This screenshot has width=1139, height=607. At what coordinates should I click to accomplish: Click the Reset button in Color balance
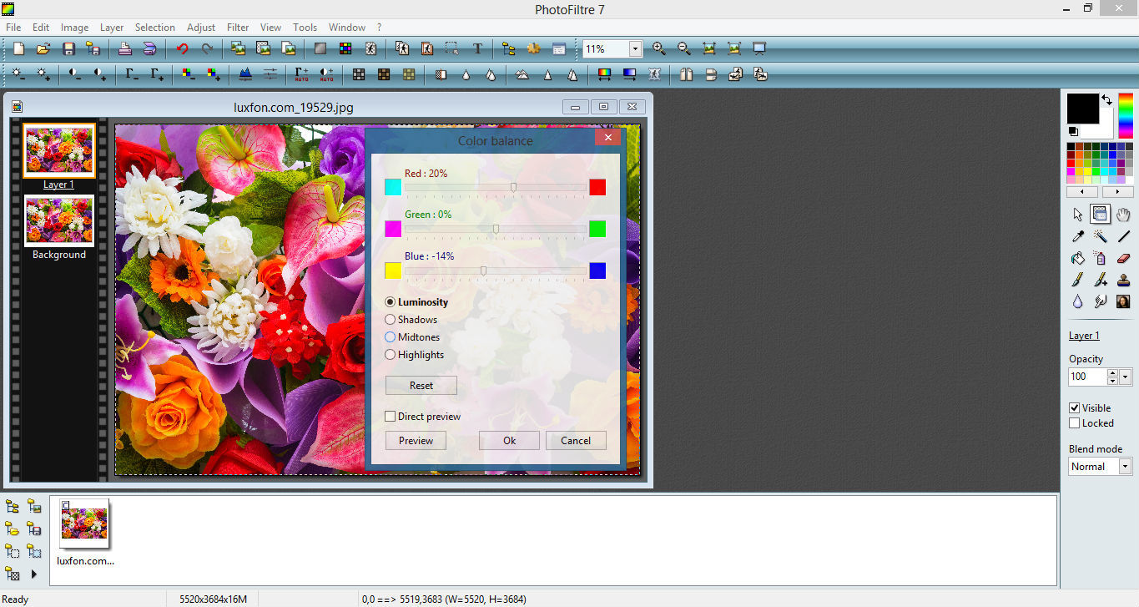421,386
